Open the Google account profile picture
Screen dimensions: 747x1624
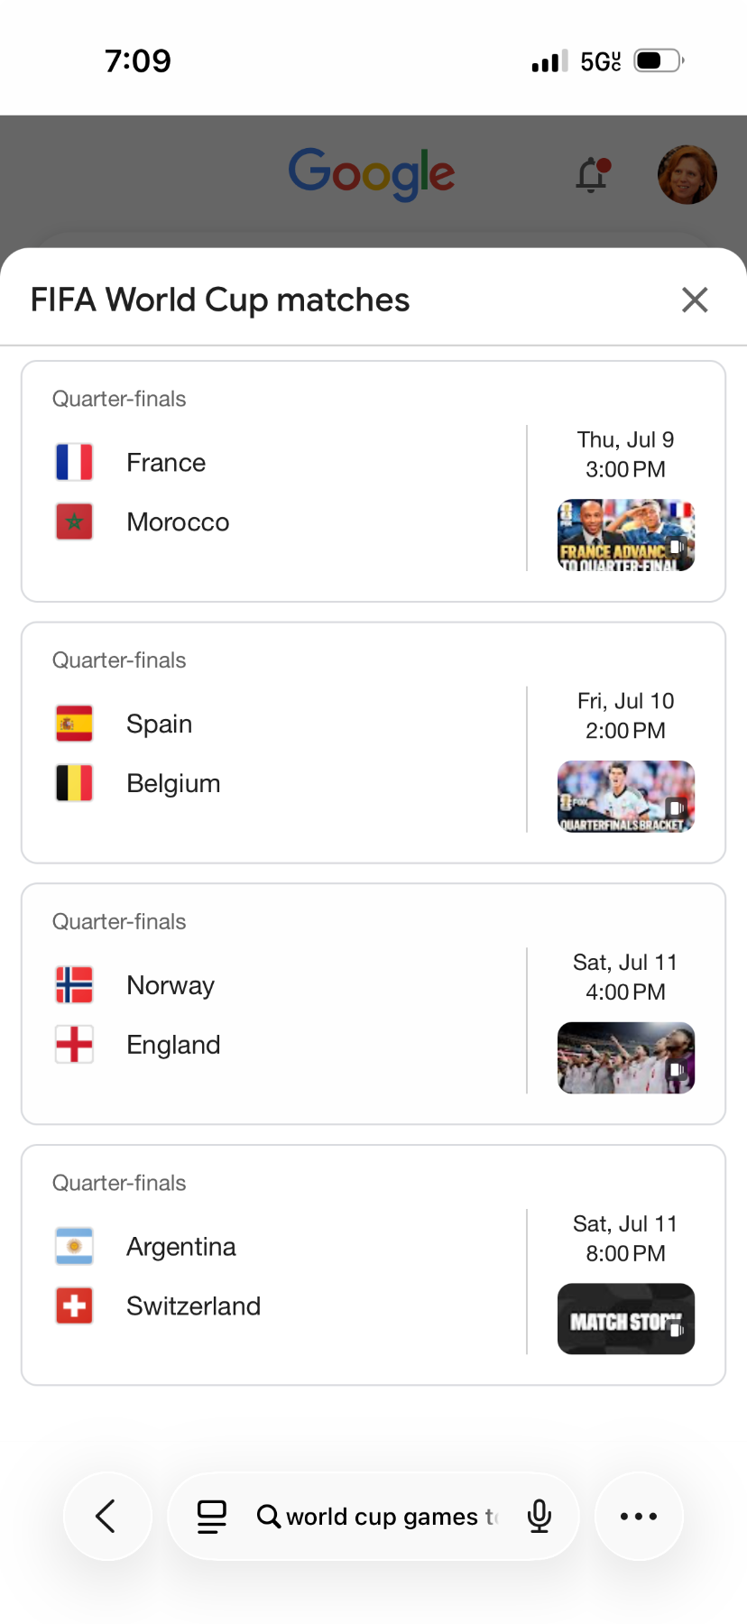[687, 174]
